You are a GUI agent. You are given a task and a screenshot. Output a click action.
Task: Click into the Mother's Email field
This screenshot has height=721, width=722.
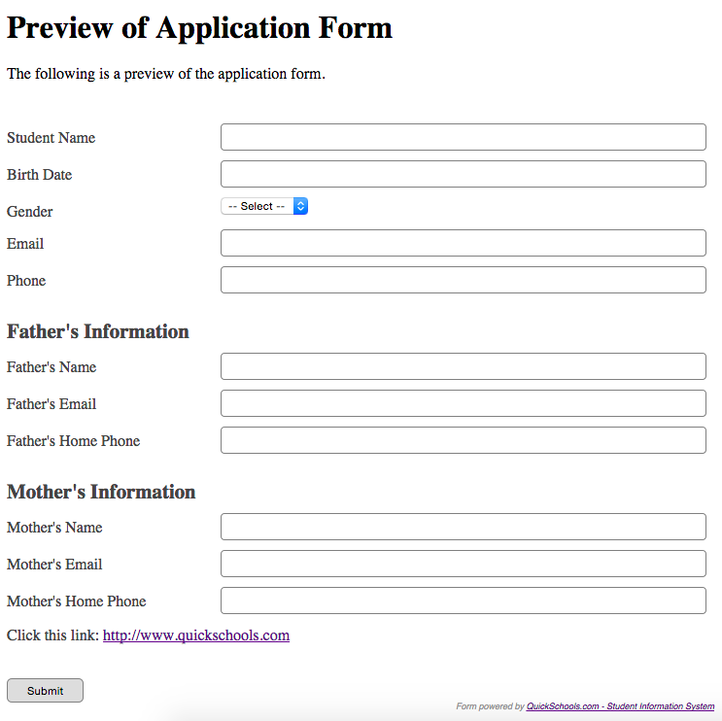click(463, 564)
